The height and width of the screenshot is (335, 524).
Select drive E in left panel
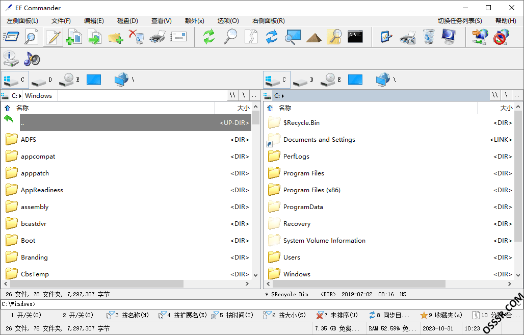69,80
